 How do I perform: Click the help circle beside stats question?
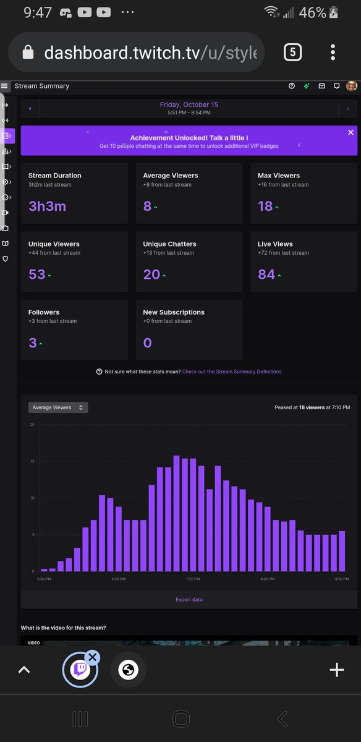tap(99, 372)
